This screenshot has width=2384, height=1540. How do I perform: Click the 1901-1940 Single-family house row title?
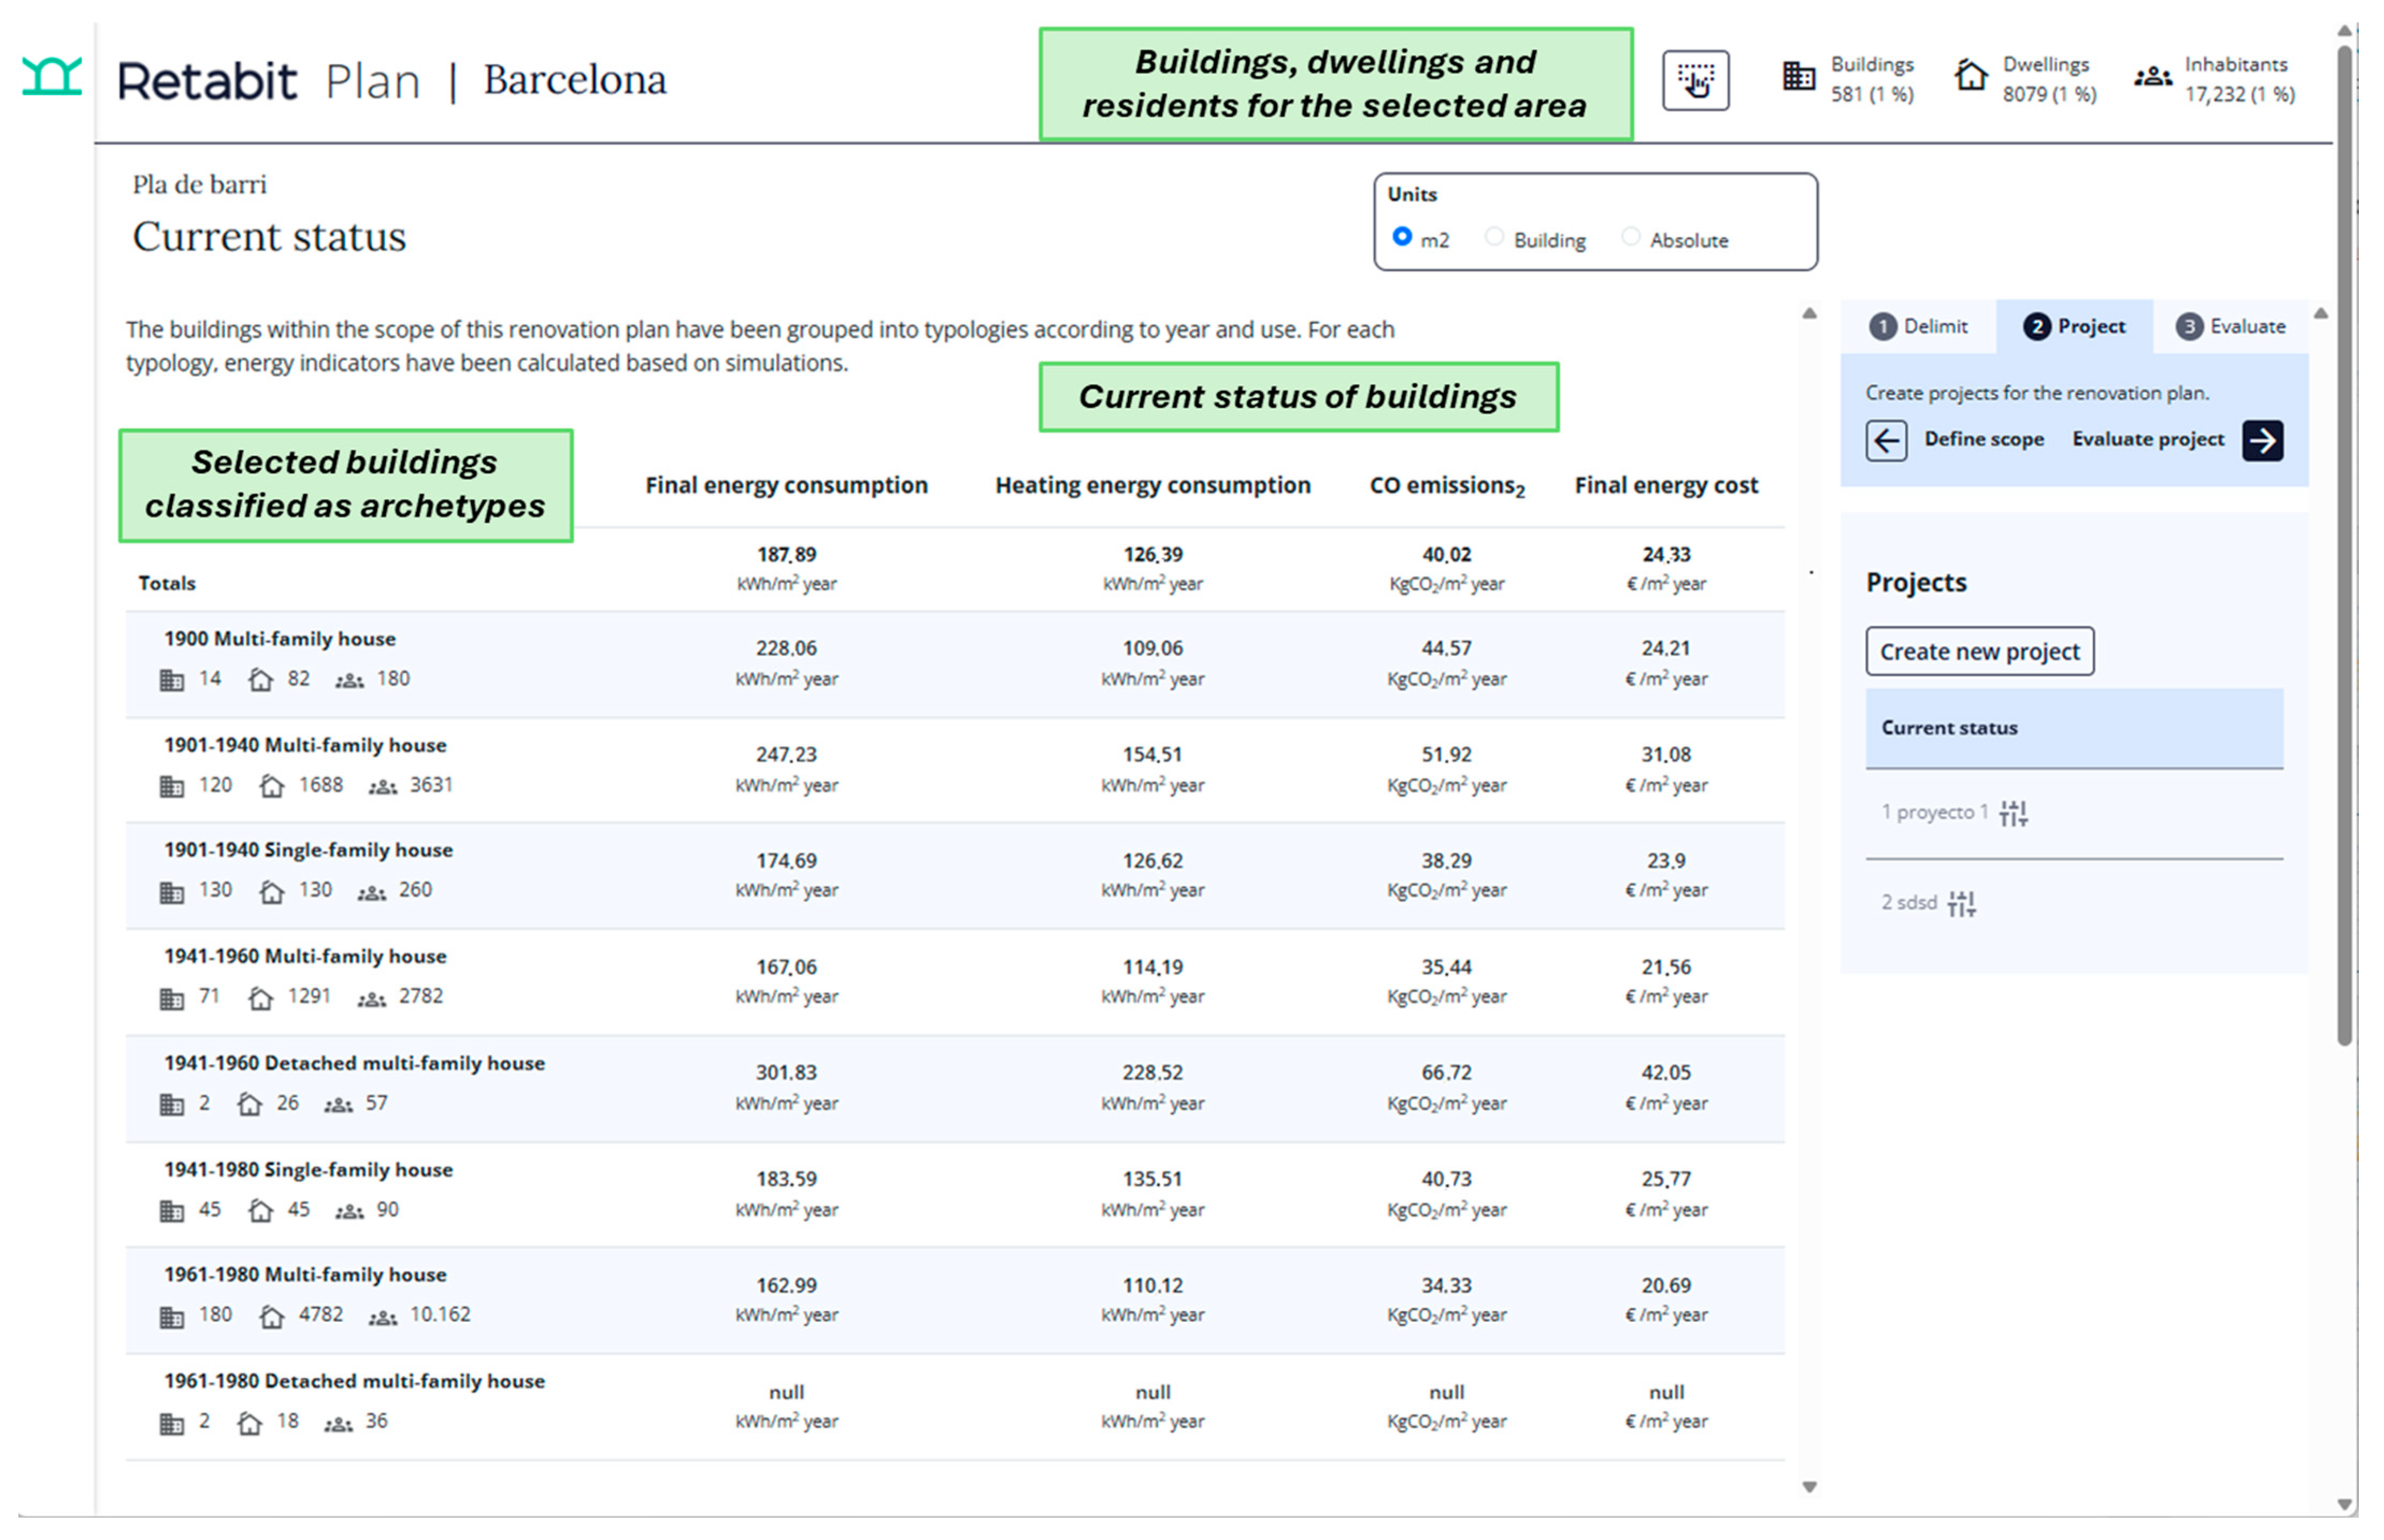[x=308, y=850]
